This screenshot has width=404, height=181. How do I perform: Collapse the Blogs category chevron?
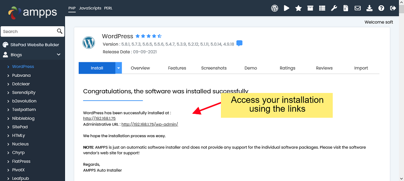click(x=59, y=55)
